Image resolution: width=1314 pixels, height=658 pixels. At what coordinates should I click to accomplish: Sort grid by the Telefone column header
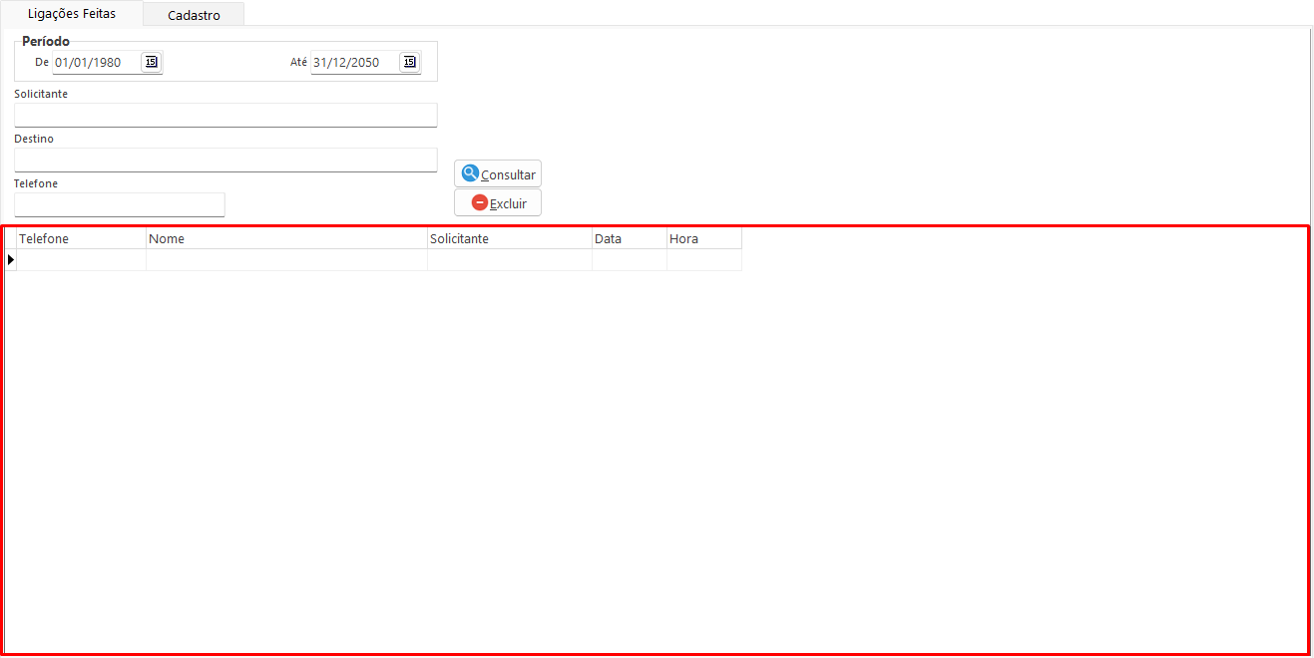click(81, 239)
